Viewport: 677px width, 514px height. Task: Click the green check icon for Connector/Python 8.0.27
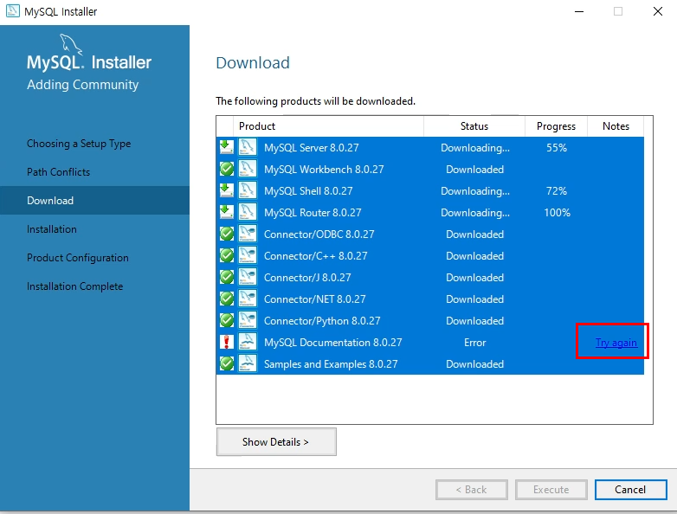click(227, 320)
